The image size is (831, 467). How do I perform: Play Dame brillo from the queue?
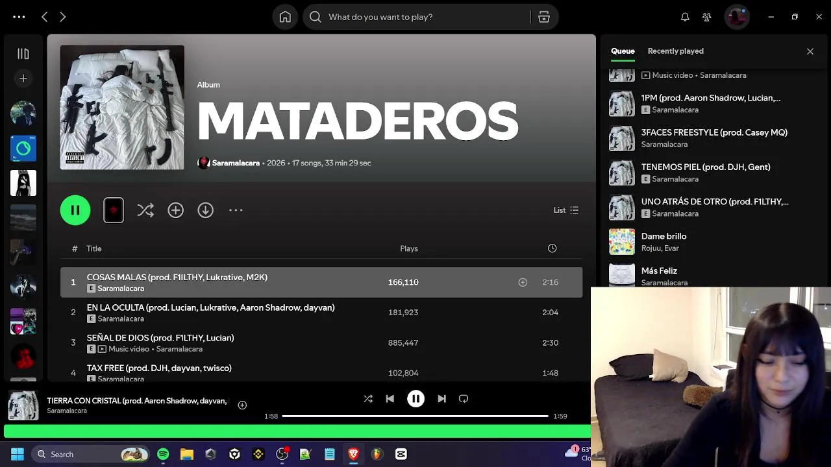pyautogui.click(x=712, y=242)
